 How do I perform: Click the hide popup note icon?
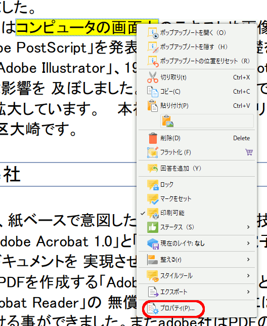[153, 47]
